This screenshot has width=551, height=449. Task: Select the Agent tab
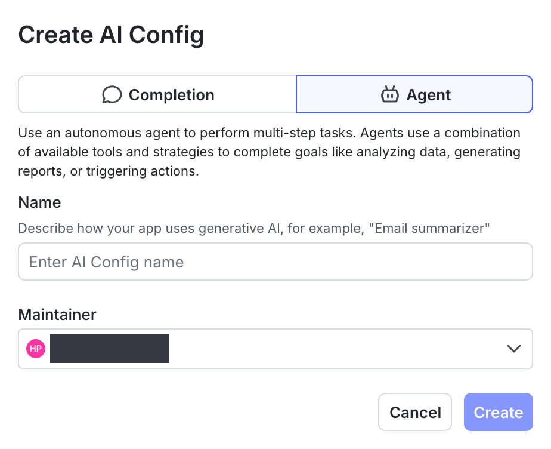[x=414, y=94]
